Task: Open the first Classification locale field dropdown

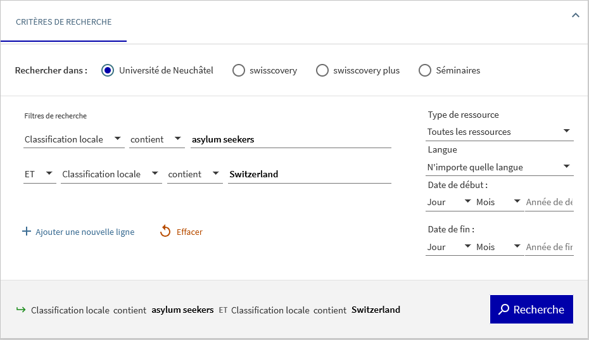Action: [73, 139]
